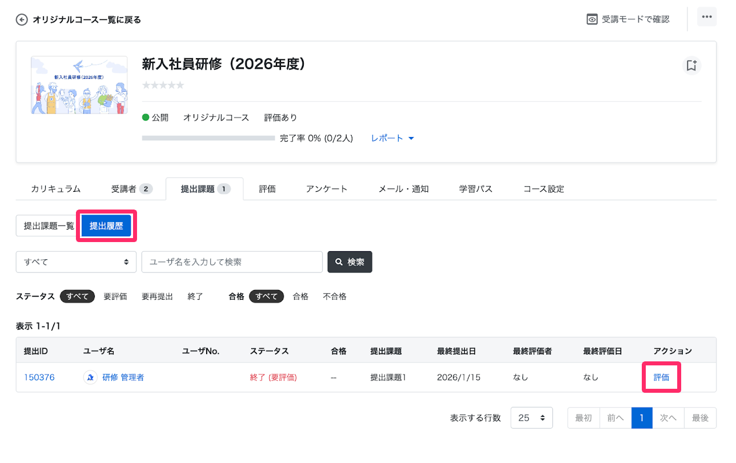Open the レポート dropdown

(392, 138)
